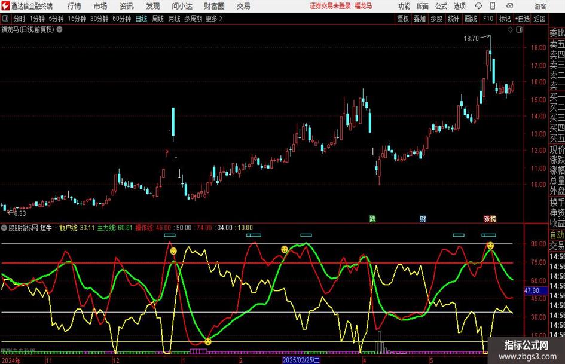Image resolution: width=565 pixels, height=364 pixels.
Task: Click the 复权 toolbar button
Action: [x=403, y=19]
